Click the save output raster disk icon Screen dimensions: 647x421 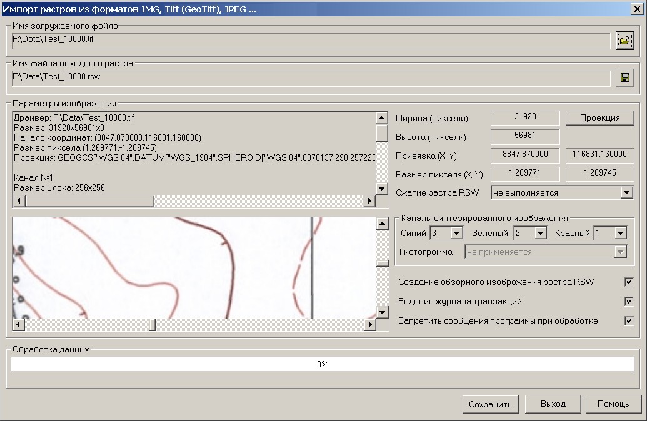click(624, 77)
